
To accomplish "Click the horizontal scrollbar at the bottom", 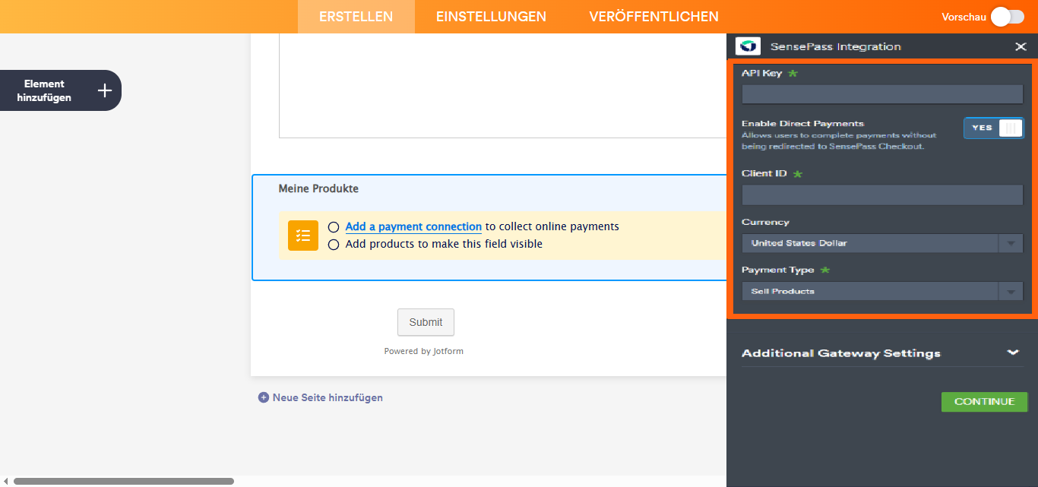I will click(122, 480).
